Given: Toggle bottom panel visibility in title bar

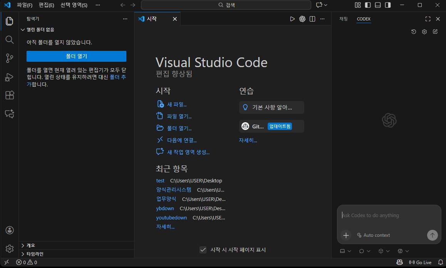Looking at the screenshot, I should click(x=378, y=5).
